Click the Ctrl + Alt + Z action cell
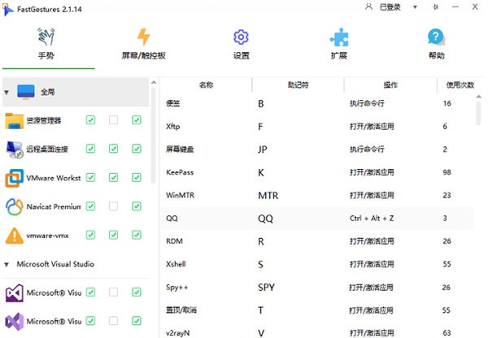Viewport: 488px width, 338px height. pyautogui.click(x=372, y=219)
